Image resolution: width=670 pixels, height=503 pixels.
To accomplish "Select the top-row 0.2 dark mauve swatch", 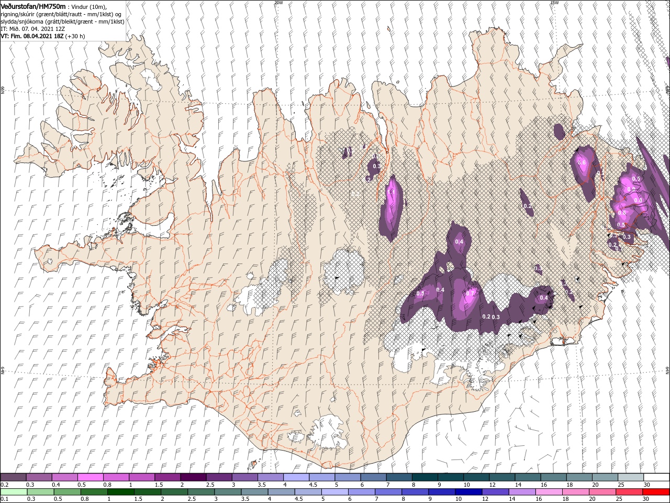I will 13,477.
